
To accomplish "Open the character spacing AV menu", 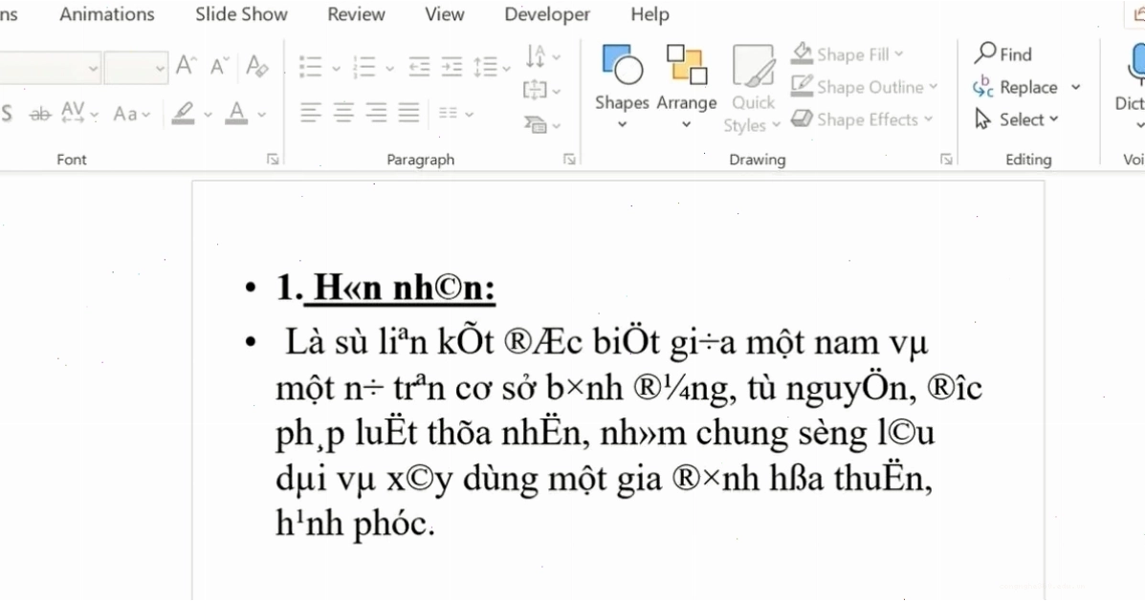I will [x=78, y=114].
